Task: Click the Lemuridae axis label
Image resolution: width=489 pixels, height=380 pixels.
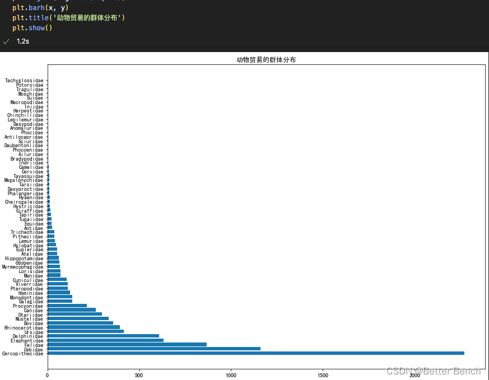Action: coord(31,241)
